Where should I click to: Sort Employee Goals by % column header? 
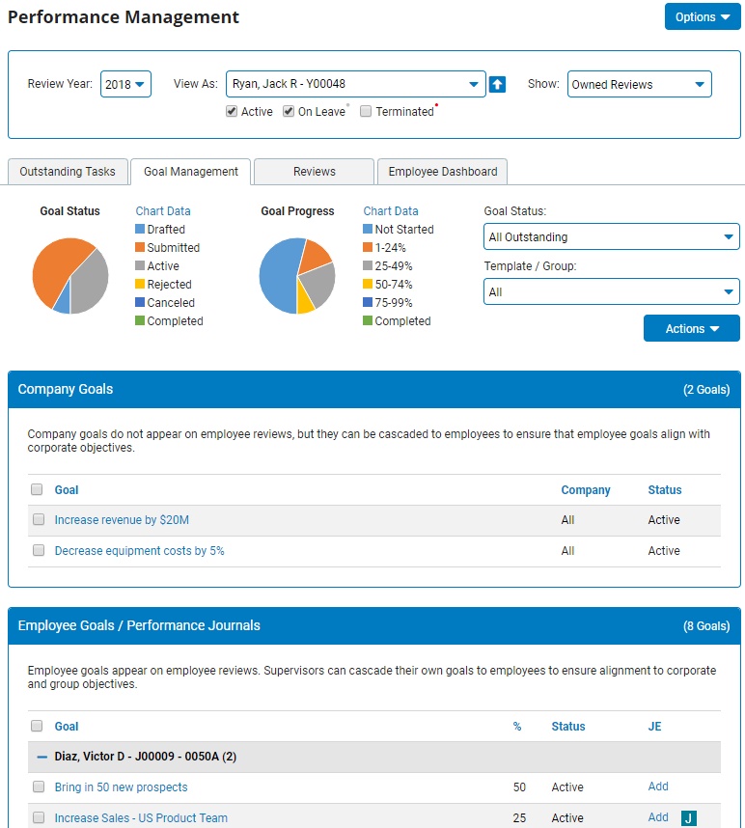coord(517,727)
